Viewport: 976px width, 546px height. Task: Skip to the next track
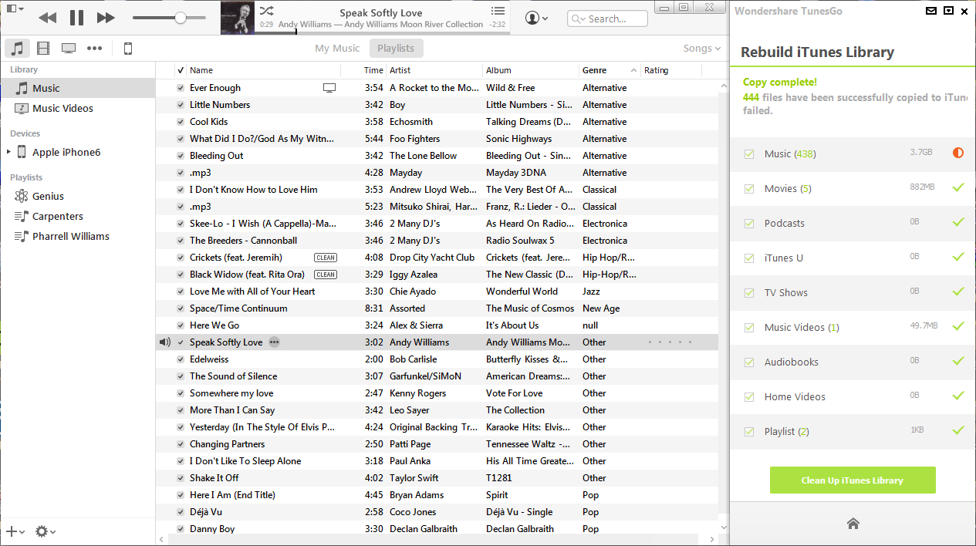(x=106, y=18)
